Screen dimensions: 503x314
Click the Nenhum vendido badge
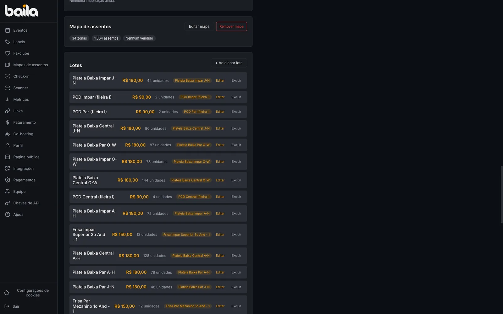139,38
